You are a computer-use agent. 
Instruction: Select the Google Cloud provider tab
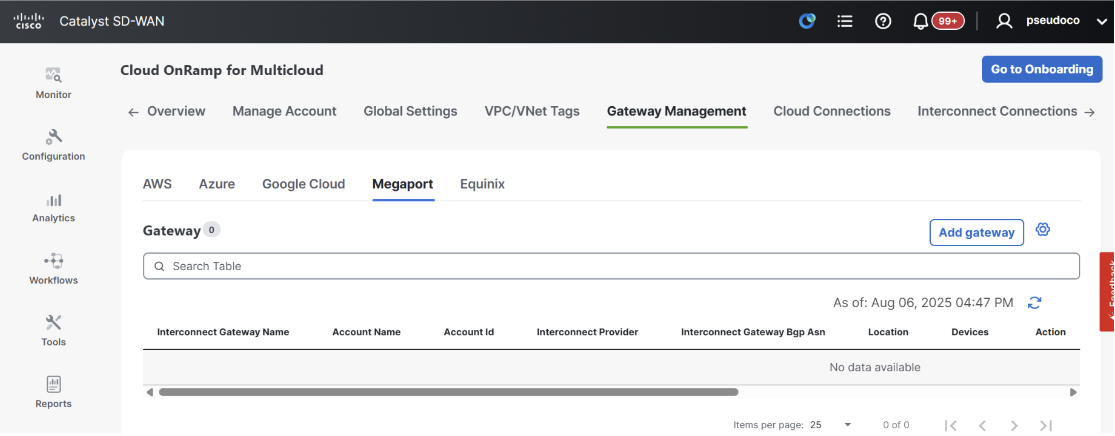click(x=304, y=184)
